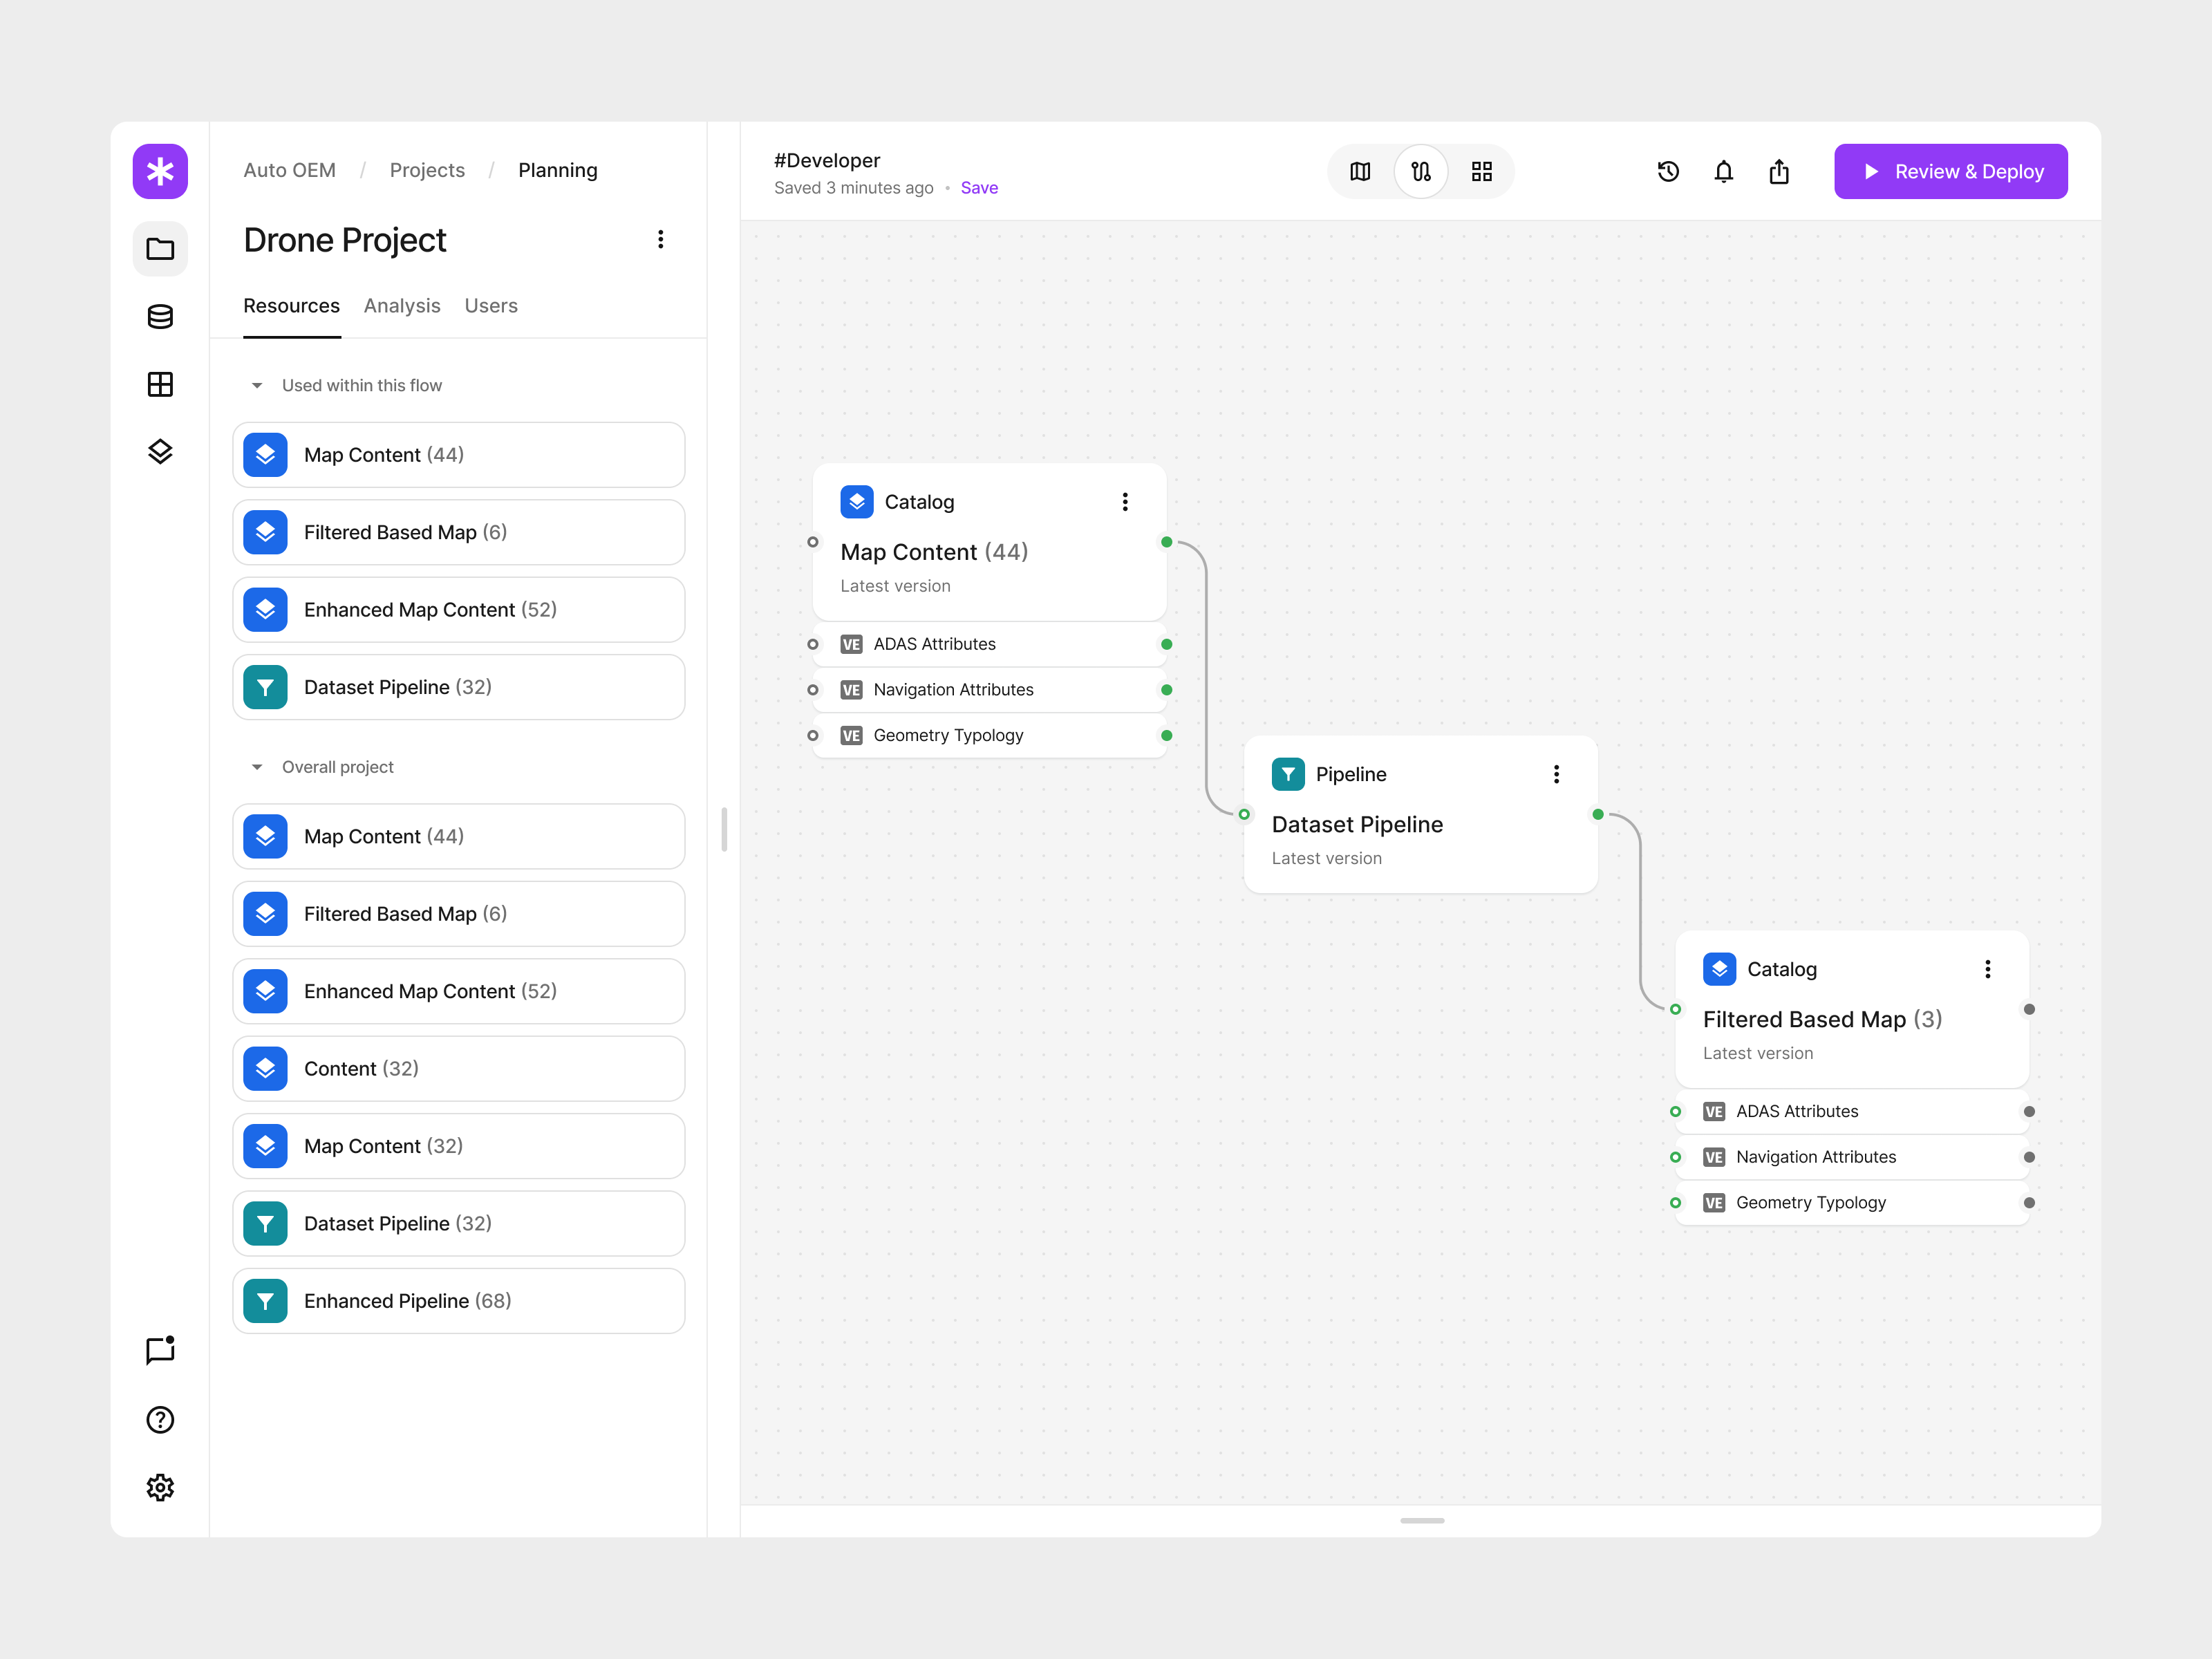Screen dimensions: 2212x1659
Task: Click the help question mark icon
Action: coord(160,1420)
